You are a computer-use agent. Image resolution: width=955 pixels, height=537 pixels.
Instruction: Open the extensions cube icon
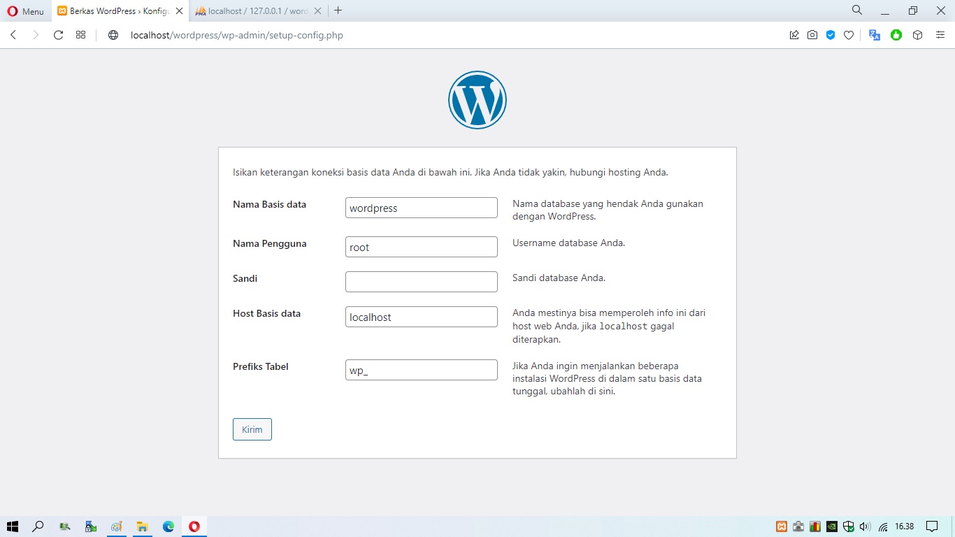[918, 35]
